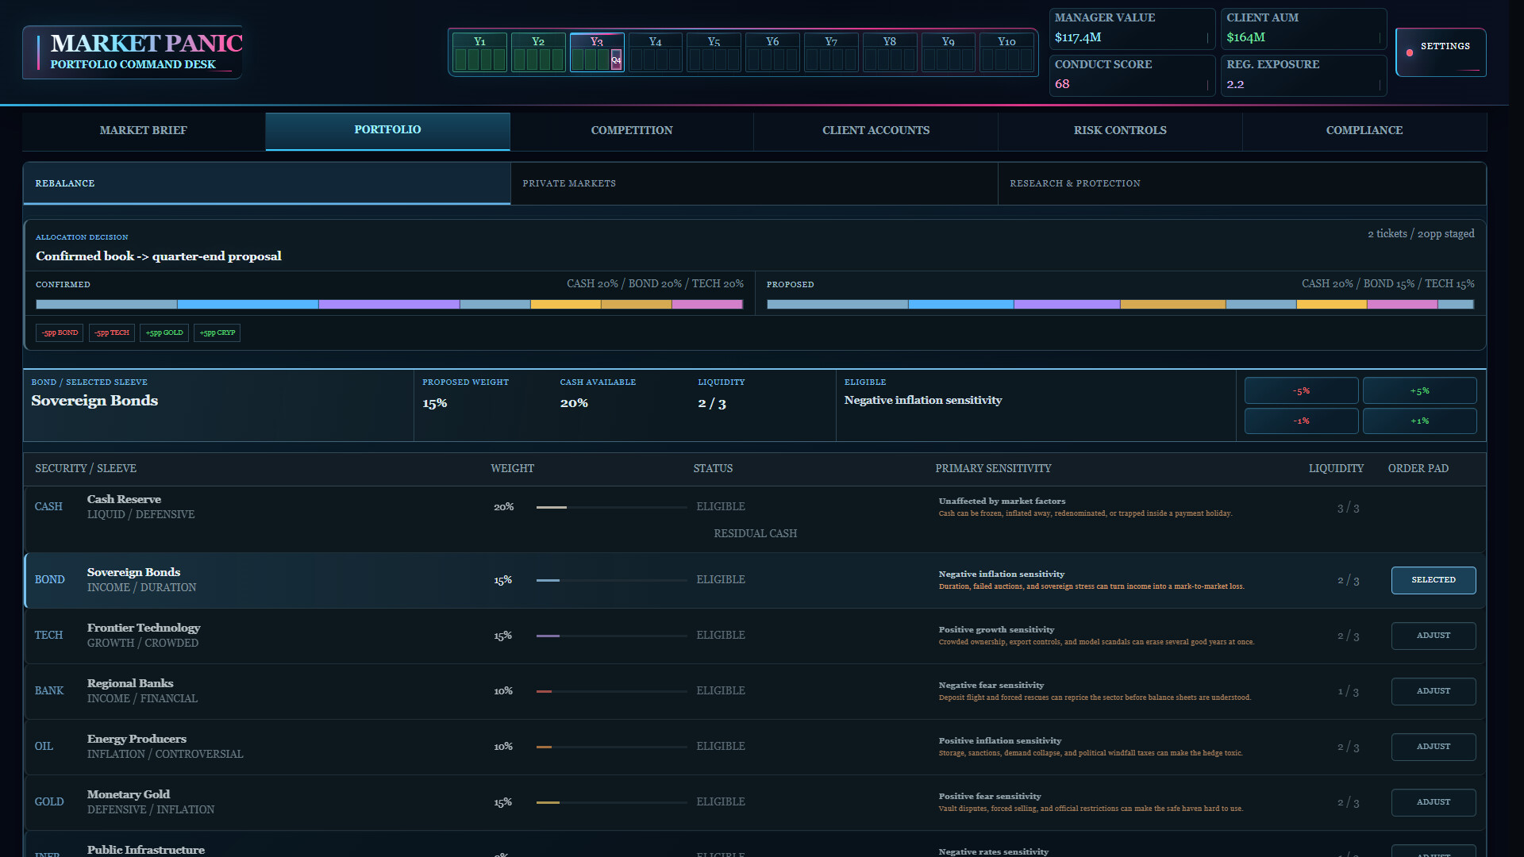The height and width of the screenshot is (857, 1524).
Task: Click the Conduct Score stat card
Action: click(1132, 75)
